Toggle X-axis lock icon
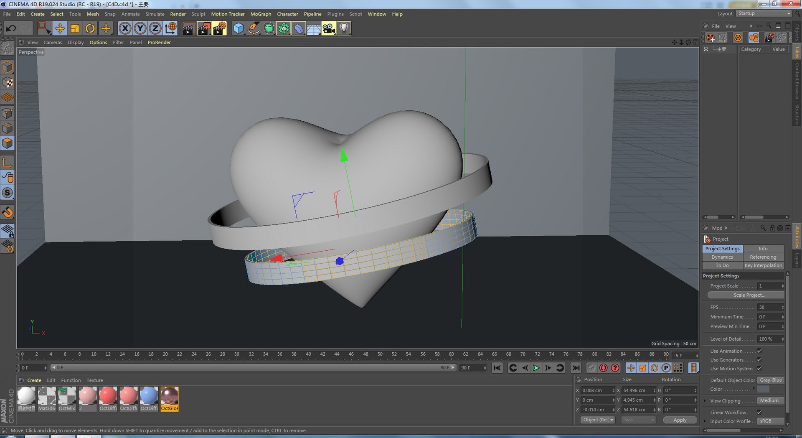This screenshot has width=802, height=438. 124,28
